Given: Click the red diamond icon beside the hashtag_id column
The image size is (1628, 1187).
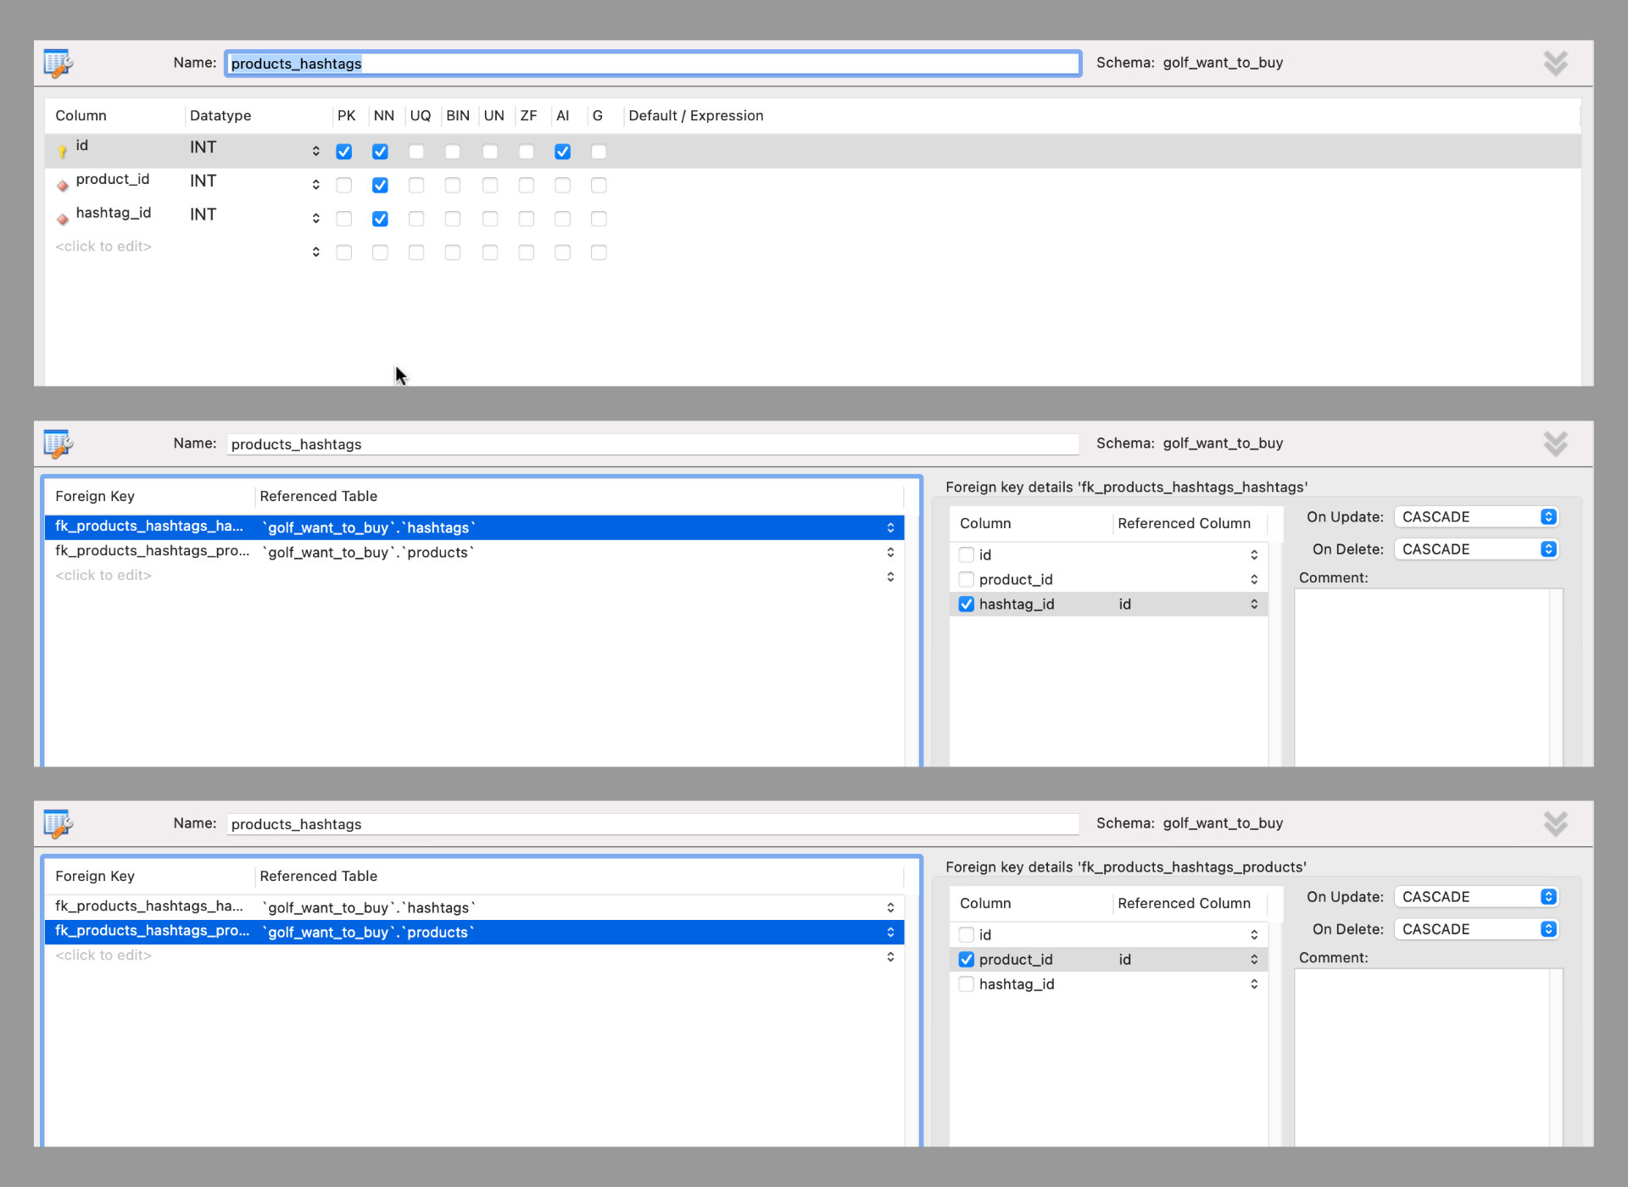Looking at the screenshot, I should pos(62,219).
